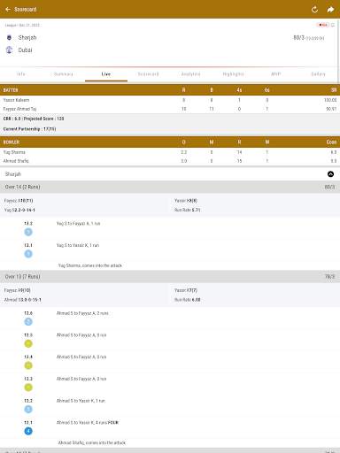Tap ball 12.4 dot-ball indicator
Image resolution: width=340 pixels, height=453 pixels.
28,365
